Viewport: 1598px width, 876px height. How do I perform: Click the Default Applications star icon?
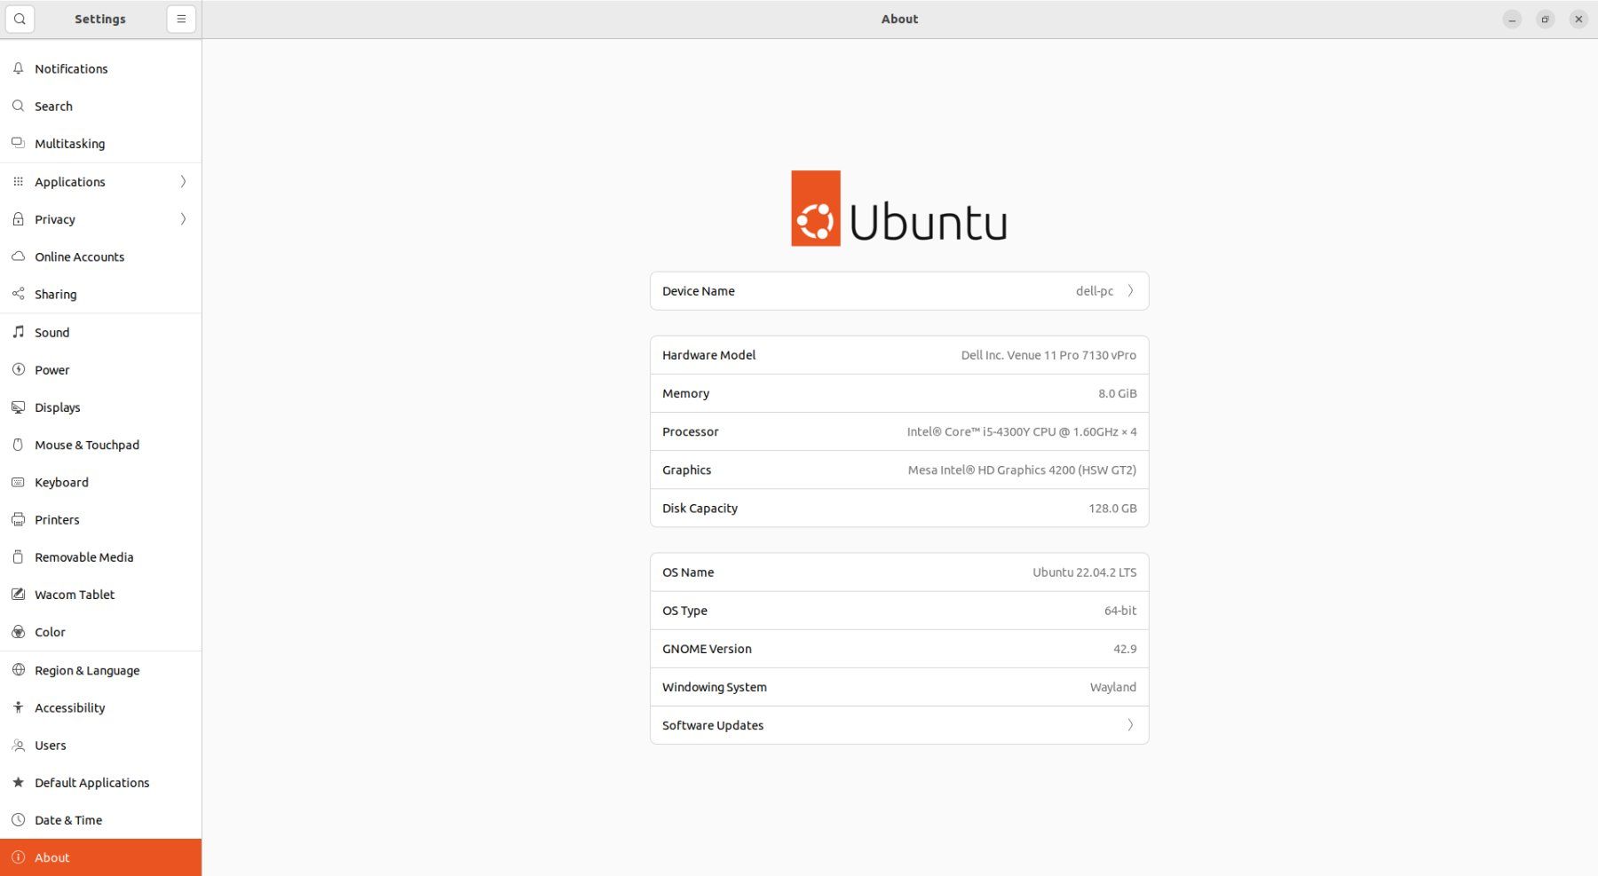point(18,783)
